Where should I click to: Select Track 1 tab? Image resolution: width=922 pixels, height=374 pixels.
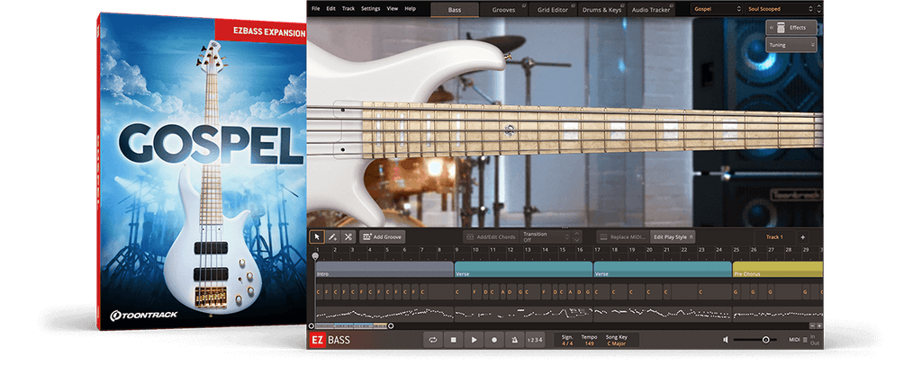coord(774,237)
